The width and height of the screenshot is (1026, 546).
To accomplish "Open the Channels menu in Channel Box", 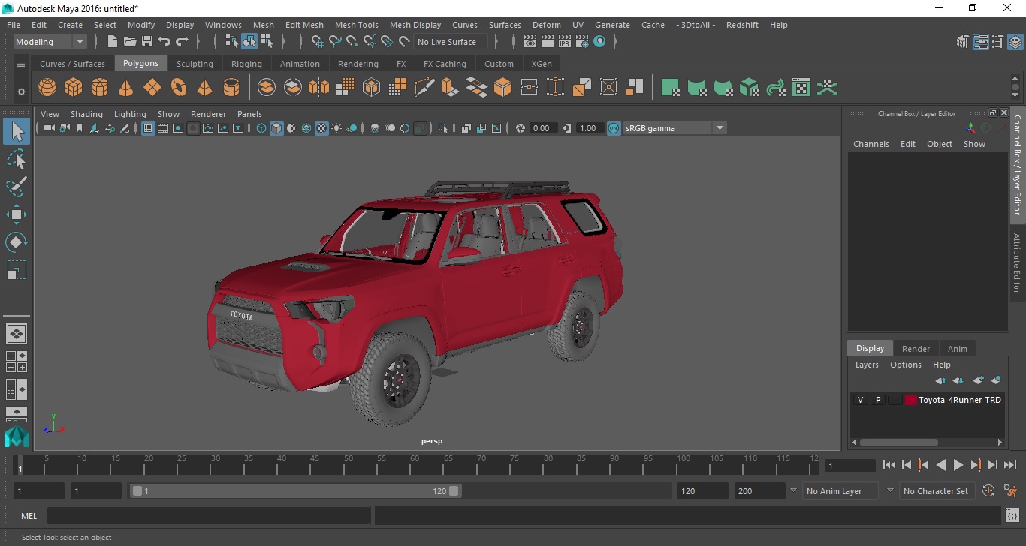I will (x=871, y=144).
